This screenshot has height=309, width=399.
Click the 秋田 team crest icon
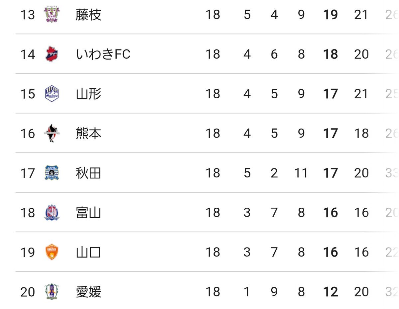pyautogui.click(x=52, y=173)
